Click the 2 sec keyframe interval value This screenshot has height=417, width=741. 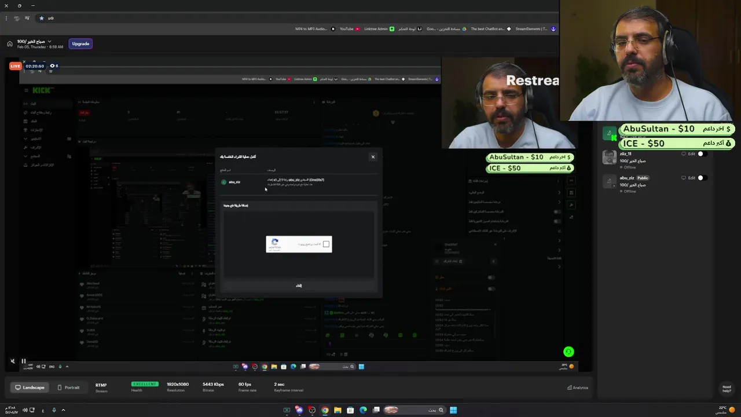(279, 385)
